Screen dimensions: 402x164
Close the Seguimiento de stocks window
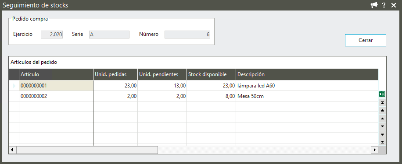coord(394,5)
